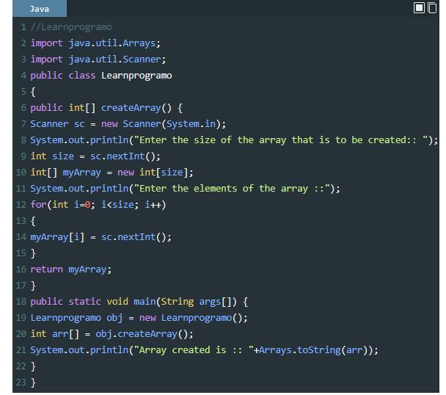
Task: Click the public class Learnprogramo declaration
Action: [x=101, y=76]
